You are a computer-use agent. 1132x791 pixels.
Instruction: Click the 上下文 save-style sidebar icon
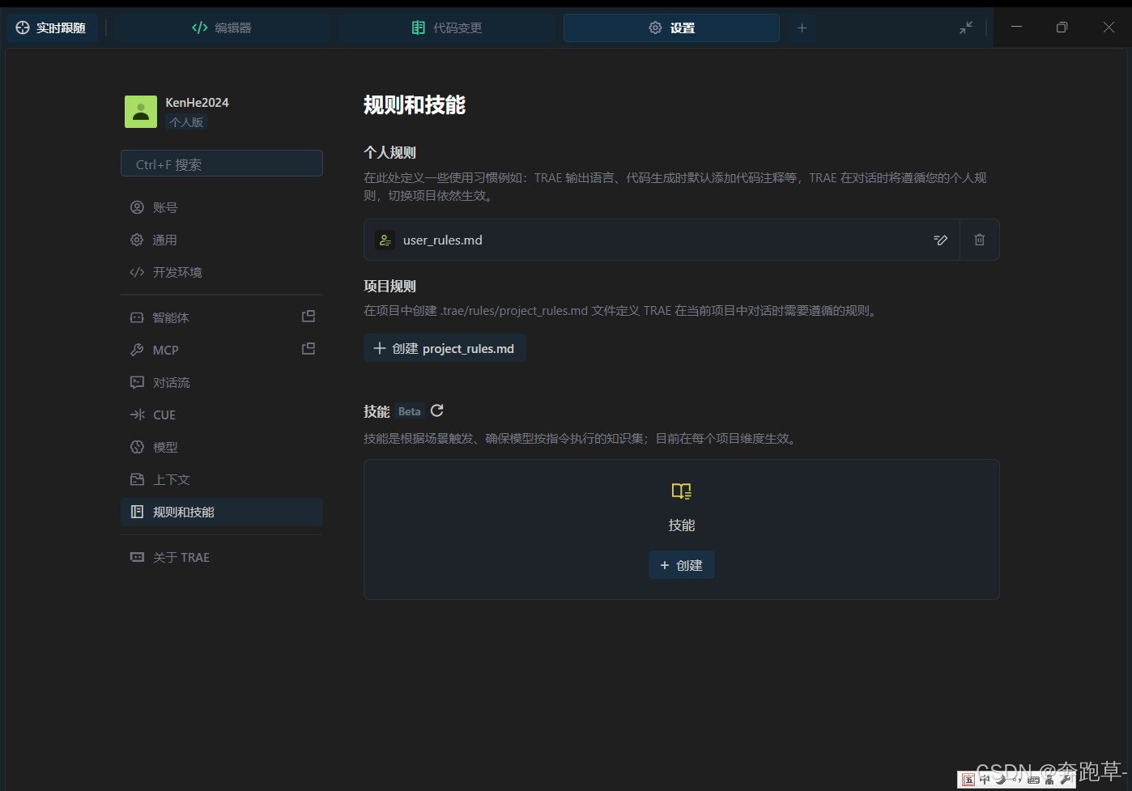pos(137,479)
